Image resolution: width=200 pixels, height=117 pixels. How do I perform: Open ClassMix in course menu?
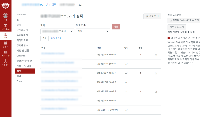click(x=21, y=56)
